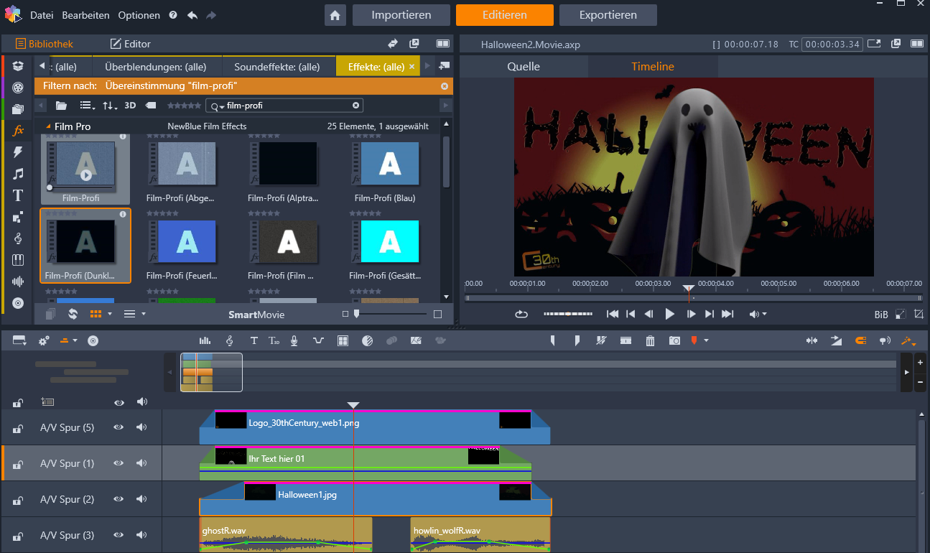Toggle magnetic snapping in the timeline
The height and width of the screenshot is (553, 930).
pos(860,340)
